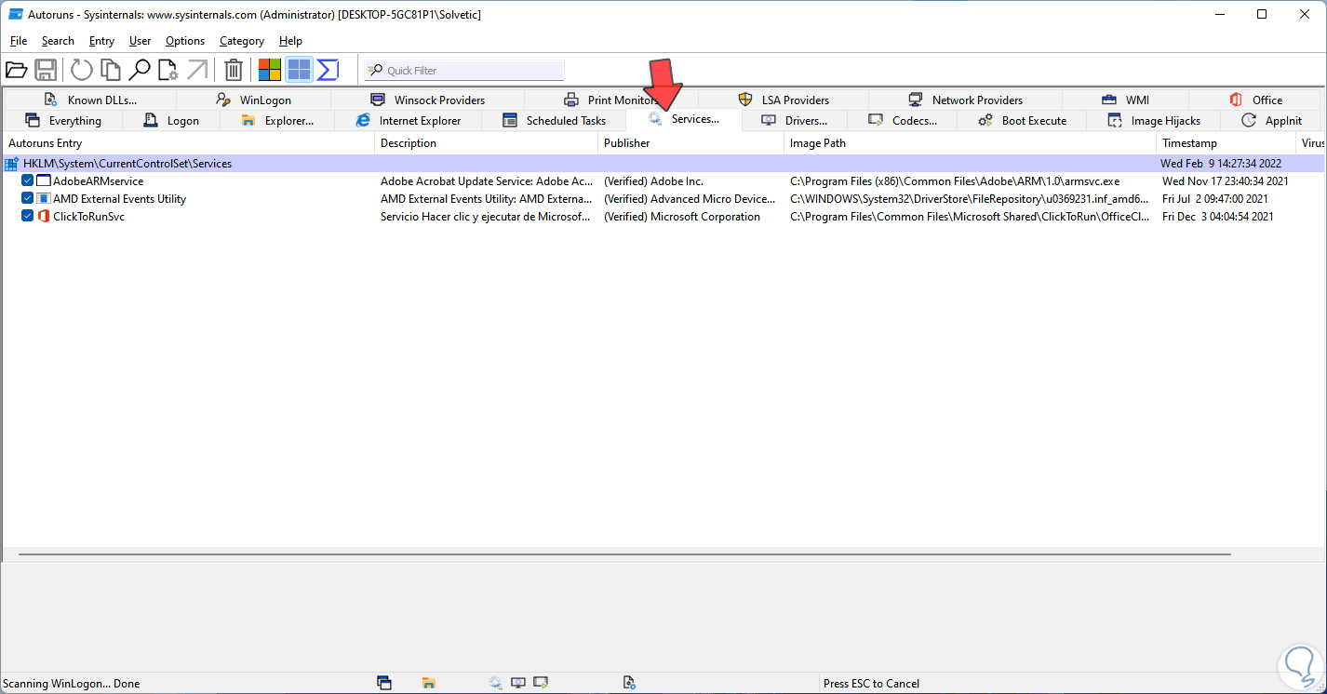Click the Save floppy disk icon
The image size is (1327, 694).
pyautogui.click(x=46, y=70)
